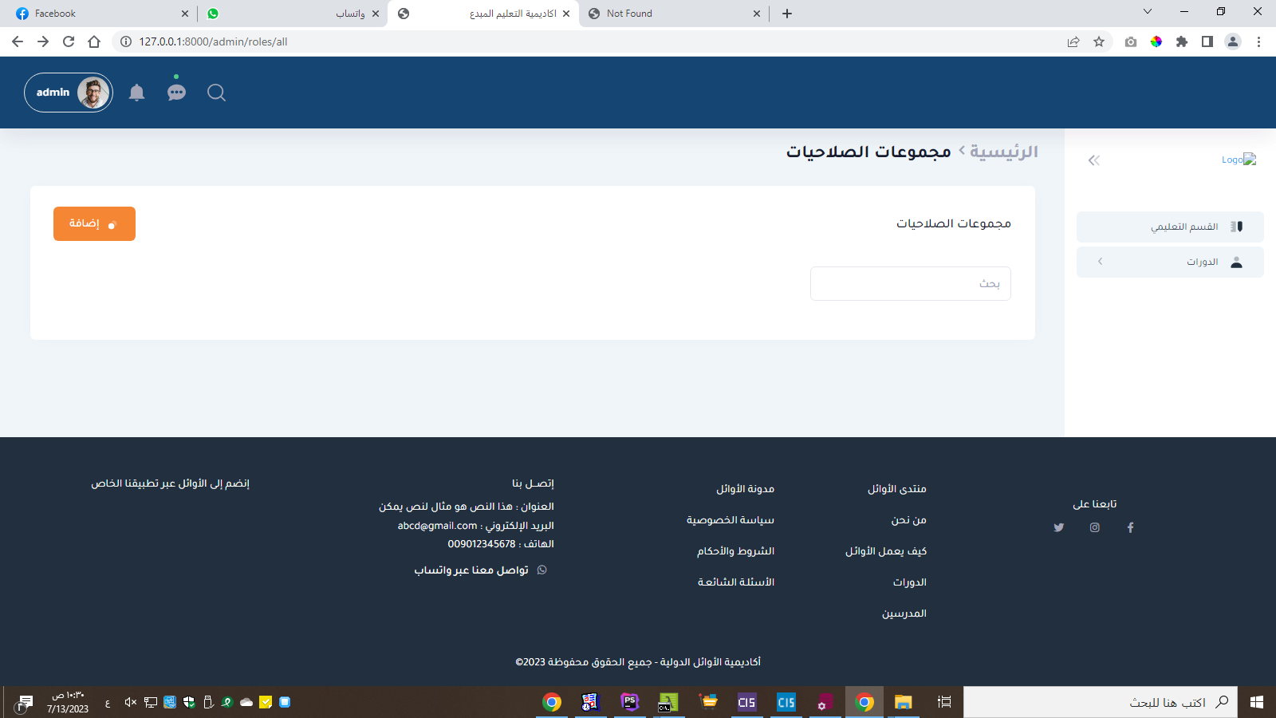
Task: Collapse sidebar with double chevron icon
Action: click(x=1094, y=160)
